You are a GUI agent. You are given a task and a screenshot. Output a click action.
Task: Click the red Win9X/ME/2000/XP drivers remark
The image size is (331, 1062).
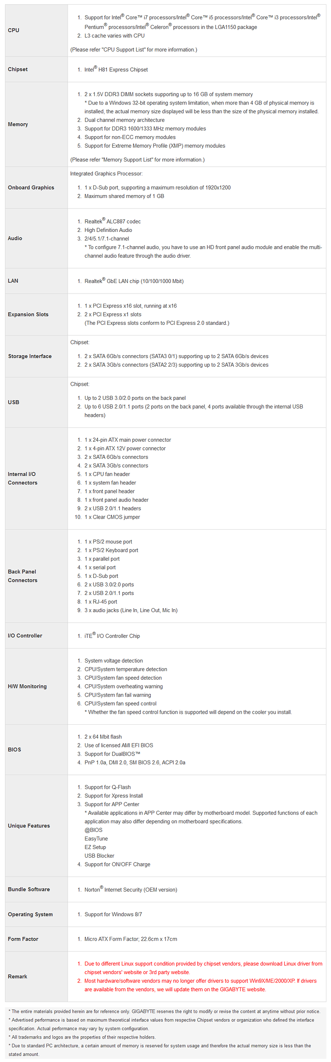[x=200, y=985]
